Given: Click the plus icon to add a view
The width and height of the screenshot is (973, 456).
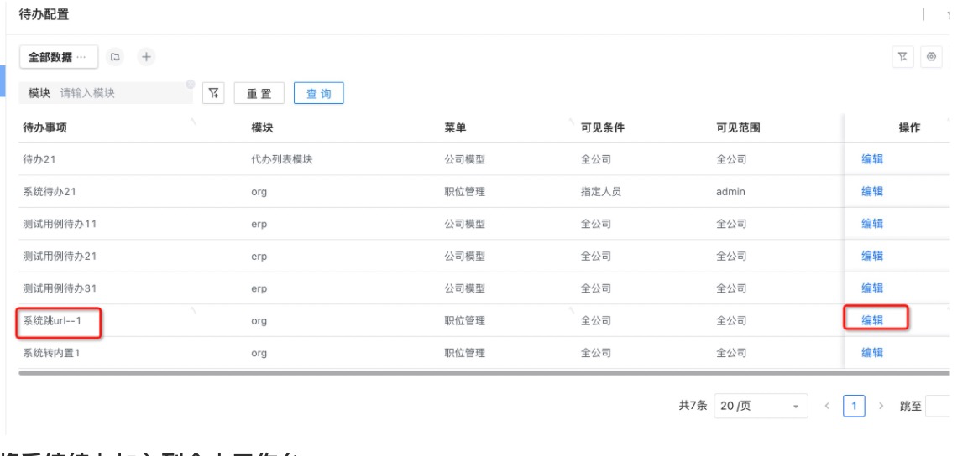Looking at the screenshot, I should (146, 57).
